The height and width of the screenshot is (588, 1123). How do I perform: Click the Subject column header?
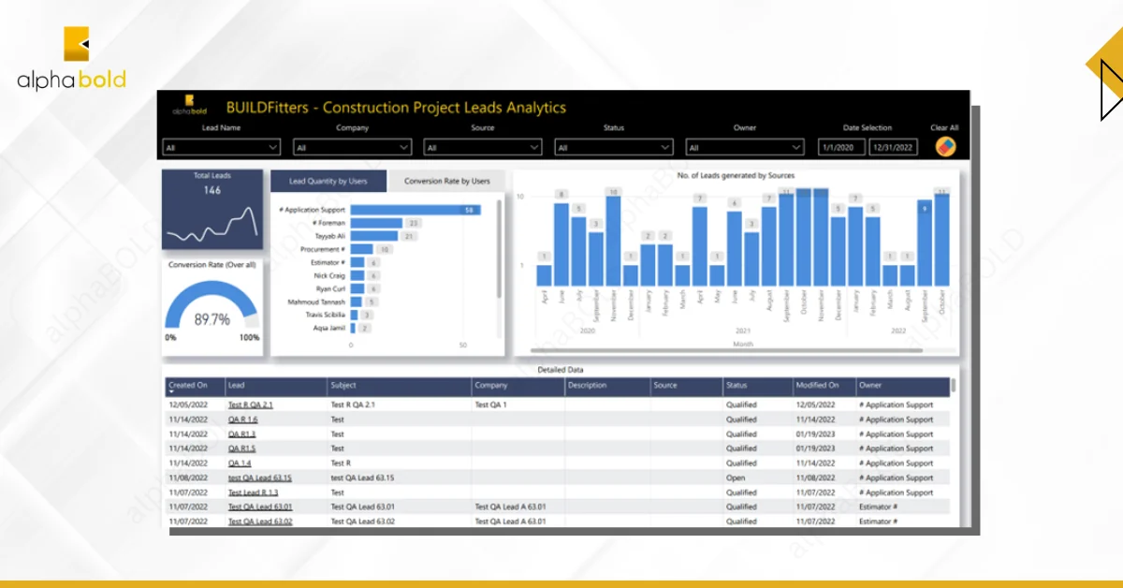tap(400, 385)
